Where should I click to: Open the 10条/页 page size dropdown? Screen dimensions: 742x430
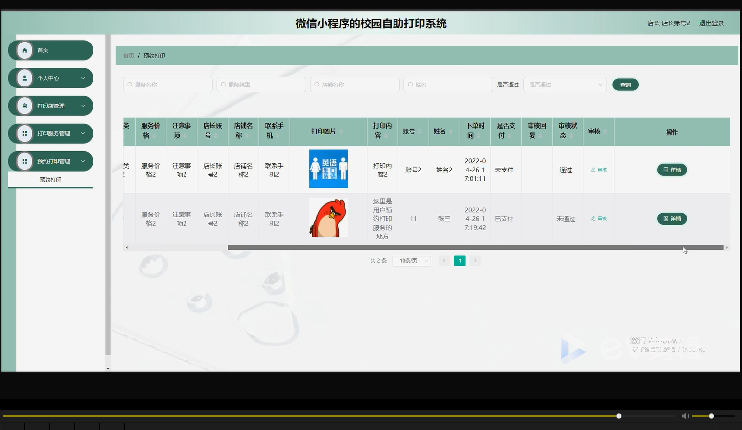[x=411, y=260]
